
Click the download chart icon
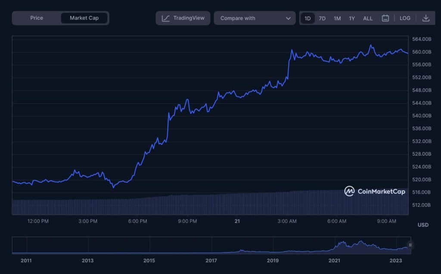426,18
